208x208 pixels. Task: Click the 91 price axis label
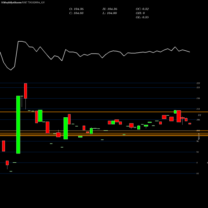[x=198, y=152]
